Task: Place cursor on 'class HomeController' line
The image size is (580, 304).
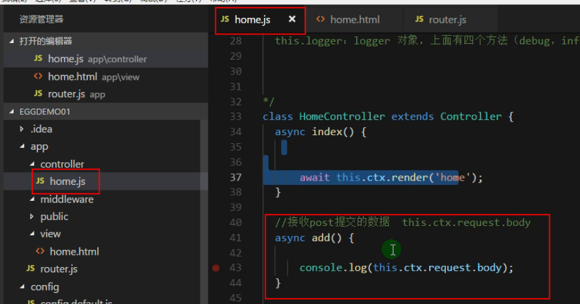Action: coord(388,116)
